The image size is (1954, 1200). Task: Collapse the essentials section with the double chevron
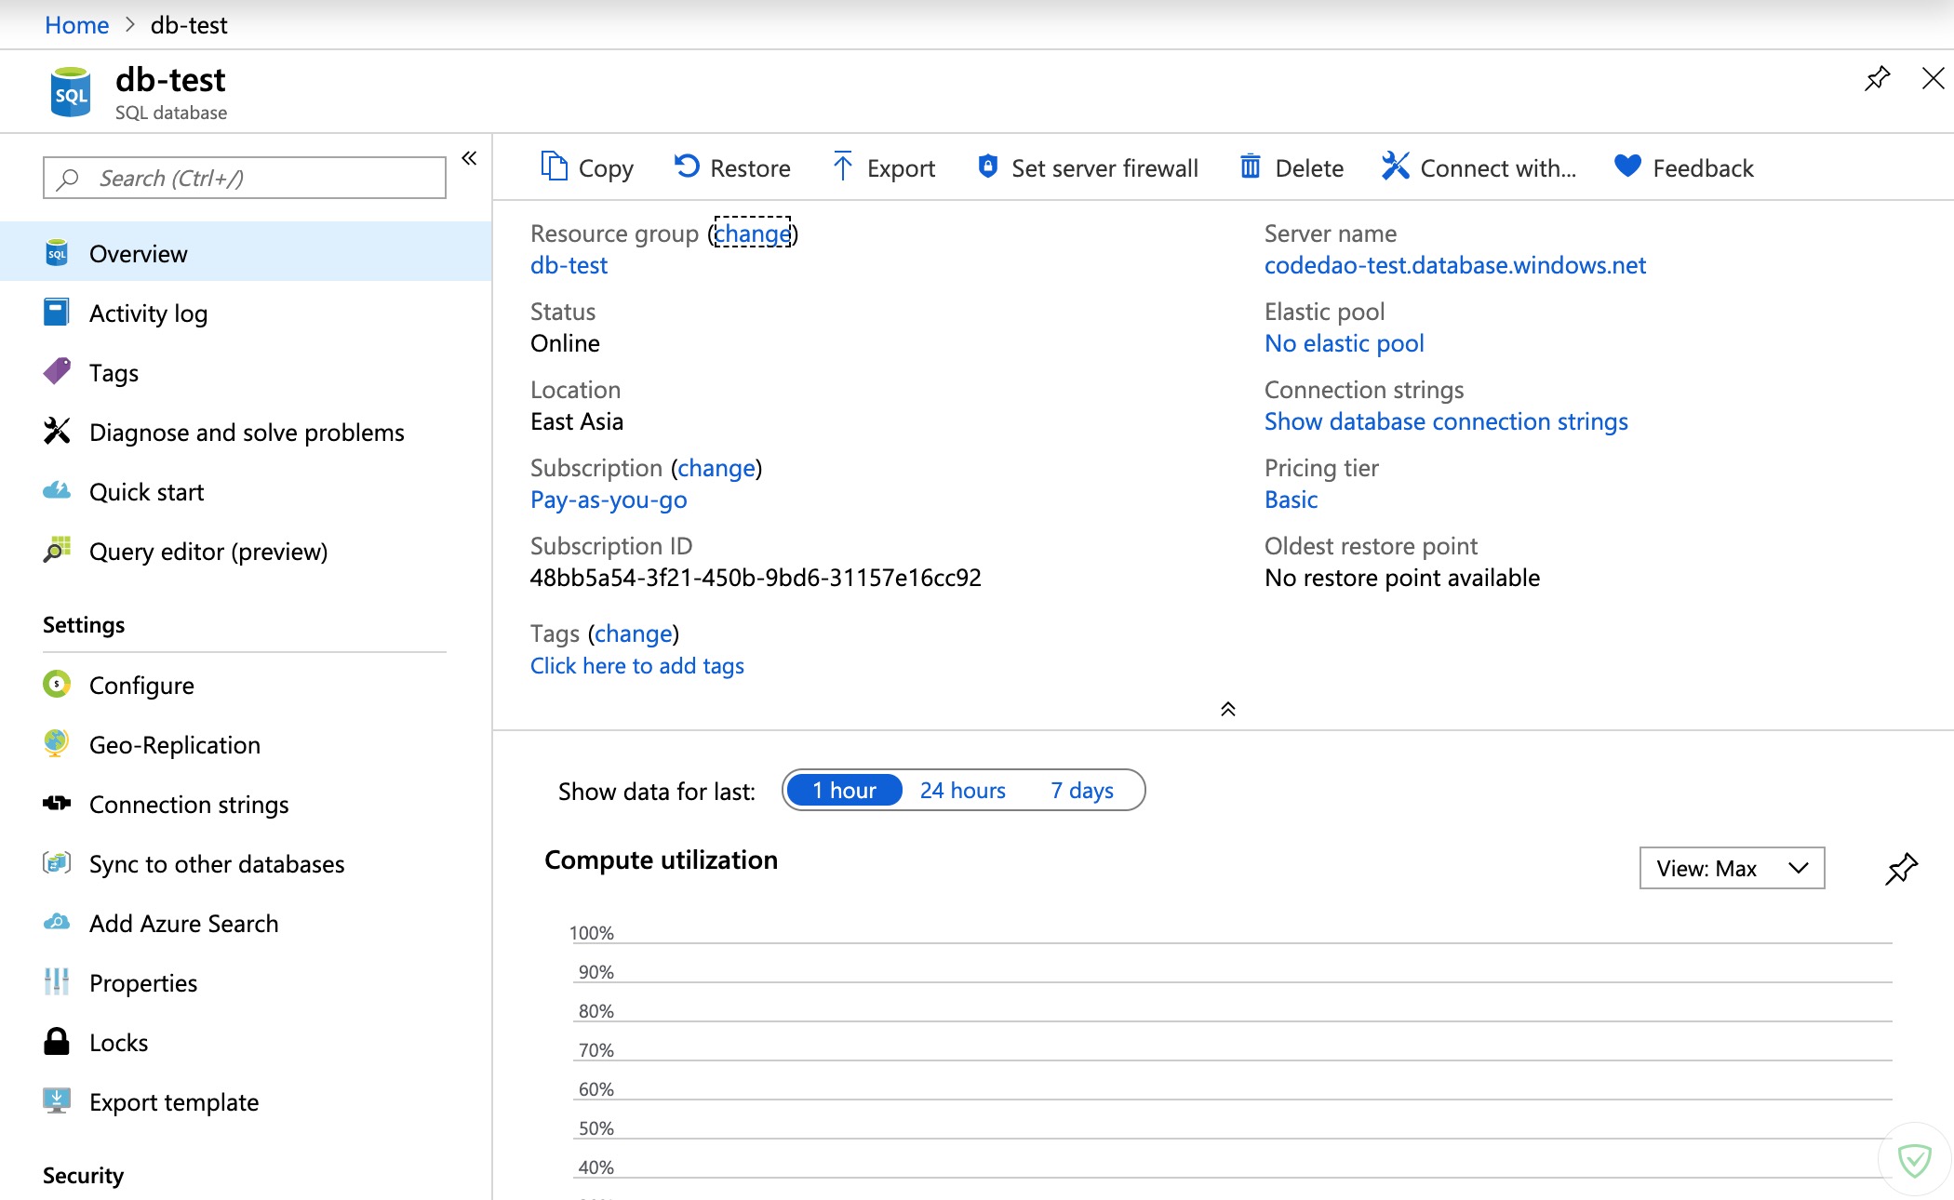(1227, 710)
